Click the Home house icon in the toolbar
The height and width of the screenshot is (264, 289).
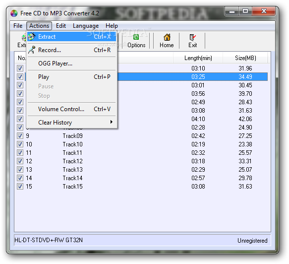(167, 37)
